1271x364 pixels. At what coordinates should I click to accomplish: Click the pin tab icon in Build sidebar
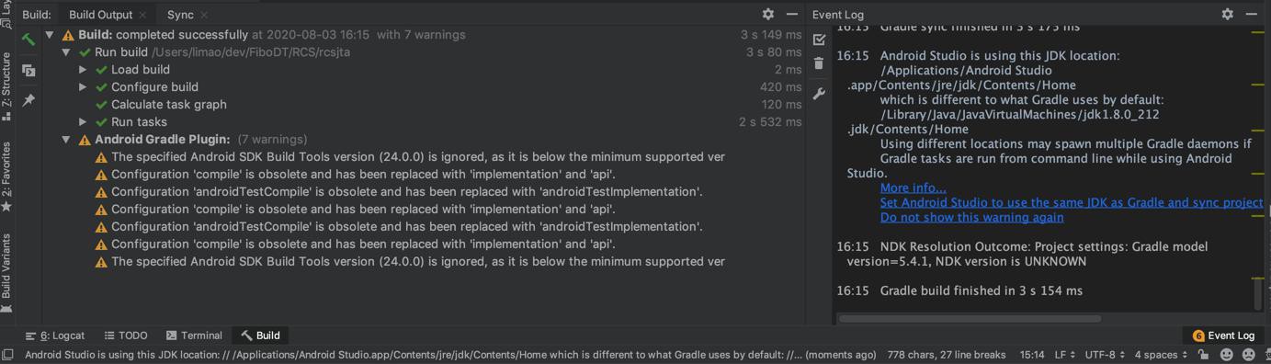[28, 100]
